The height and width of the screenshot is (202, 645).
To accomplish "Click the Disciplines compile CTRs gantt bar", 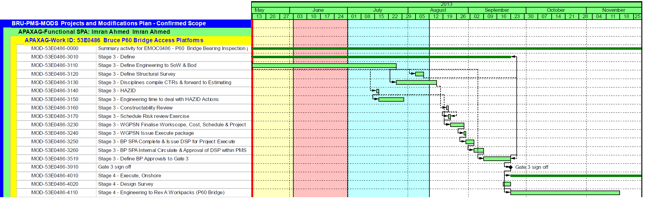I will click(416, 83).
